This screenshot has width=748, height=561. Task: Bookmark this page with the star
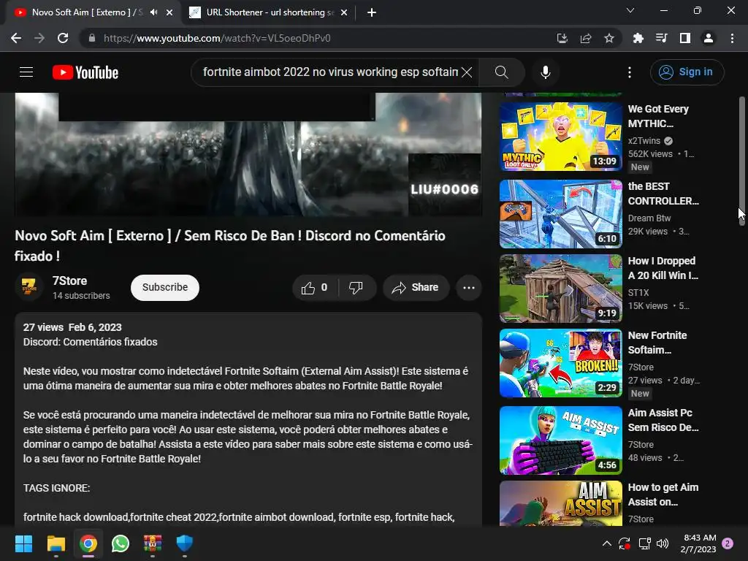608,38
